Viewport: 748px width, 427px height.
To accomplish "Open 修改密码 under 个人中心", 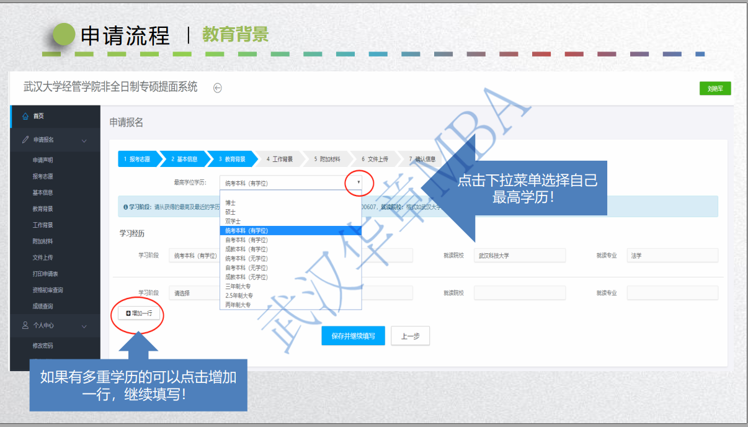I will click(43, 346).
